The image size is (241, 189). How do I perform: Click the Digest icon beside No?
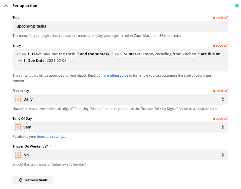tap(18, 155)
